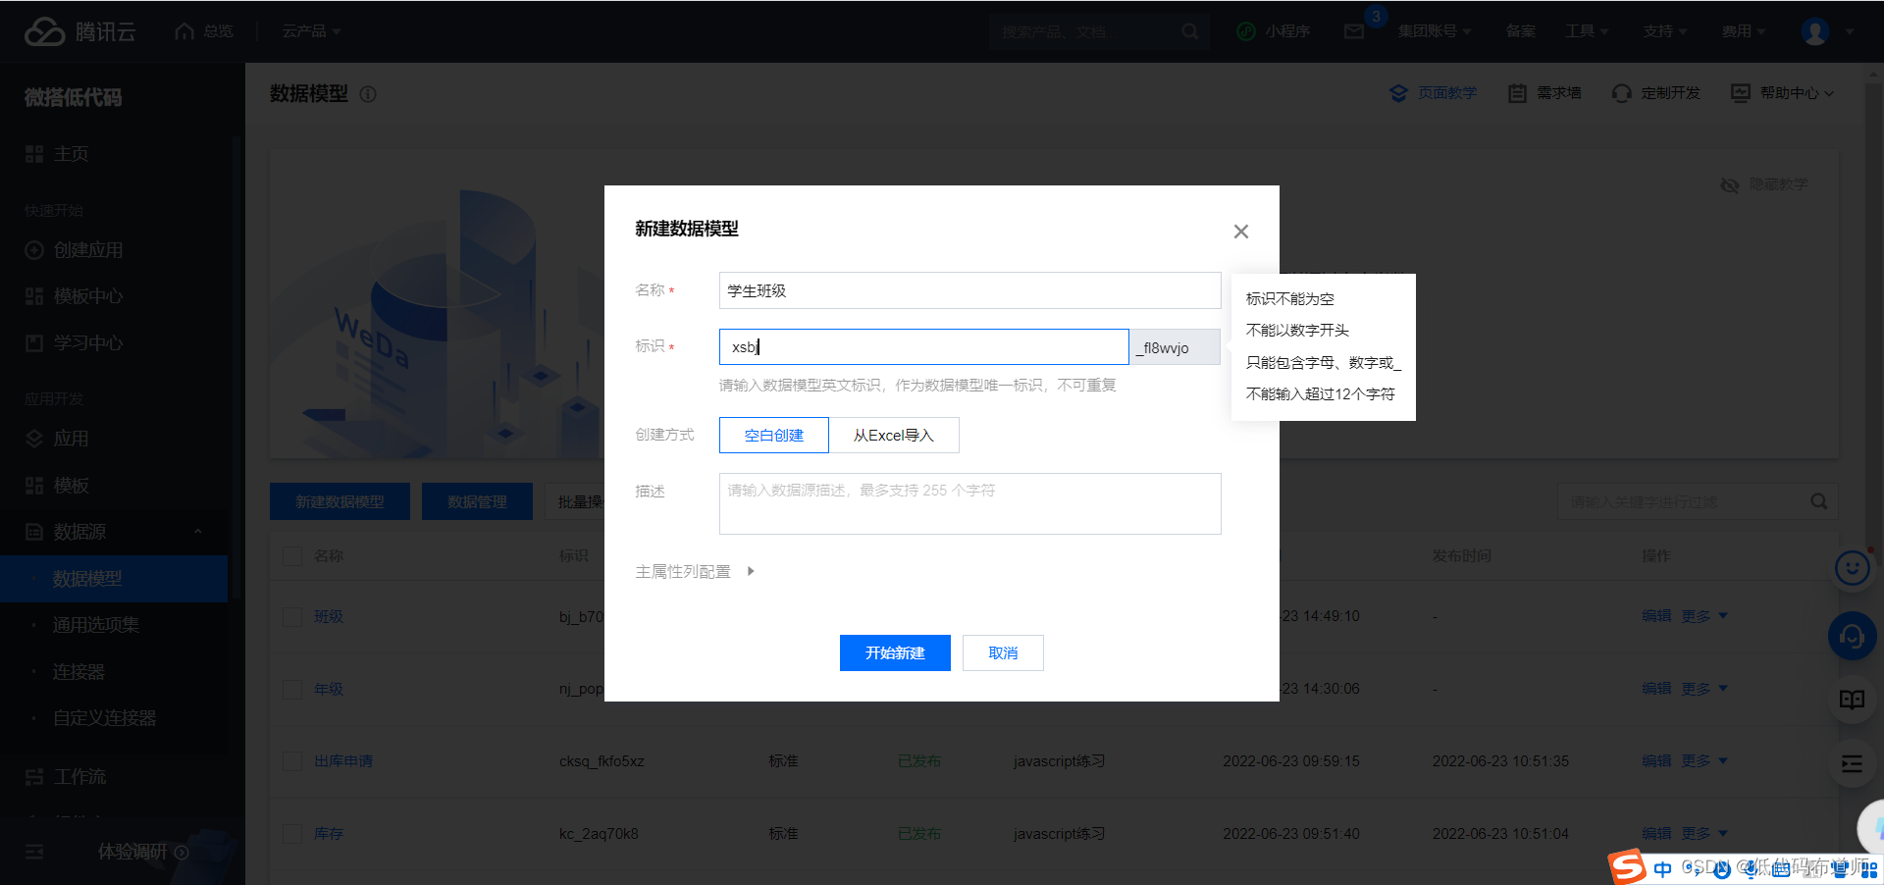The height and width of the screenshot is (885, 1884).
Task: Toggle the 中 Chinese input mode indicator
Action: click(1662, 869)
